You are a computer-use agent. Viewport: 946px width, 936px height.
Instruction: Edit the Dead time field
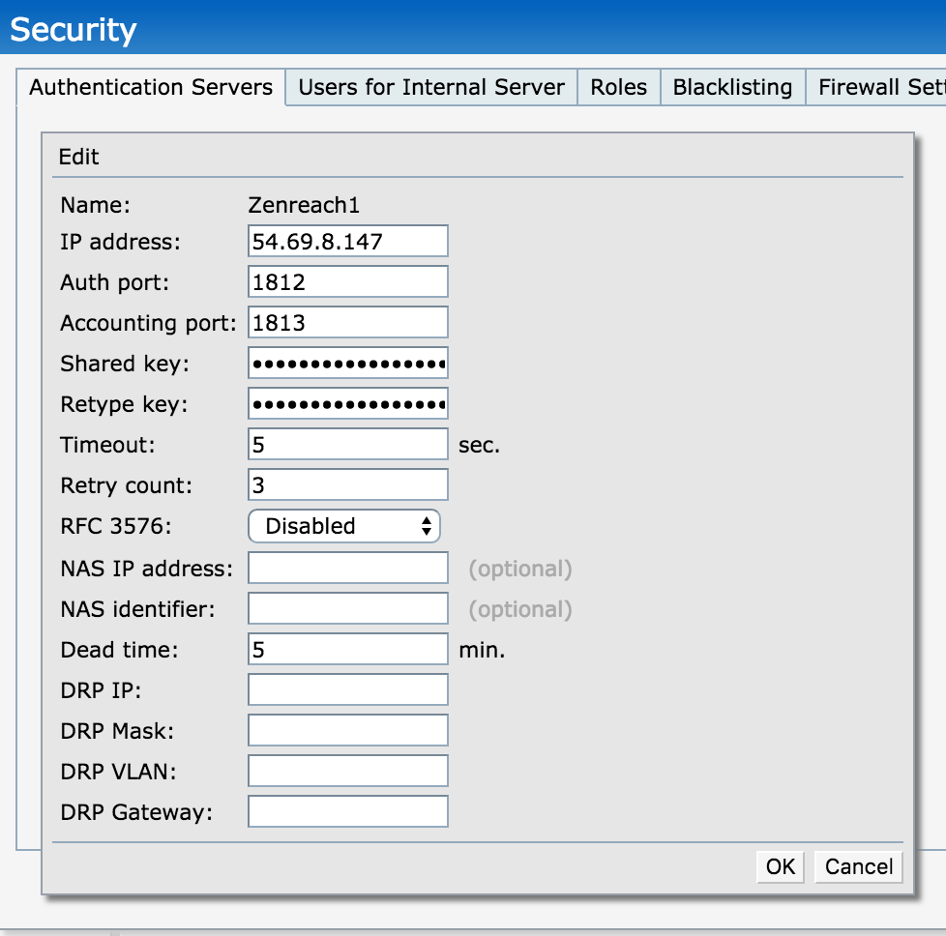coord(347,650)
